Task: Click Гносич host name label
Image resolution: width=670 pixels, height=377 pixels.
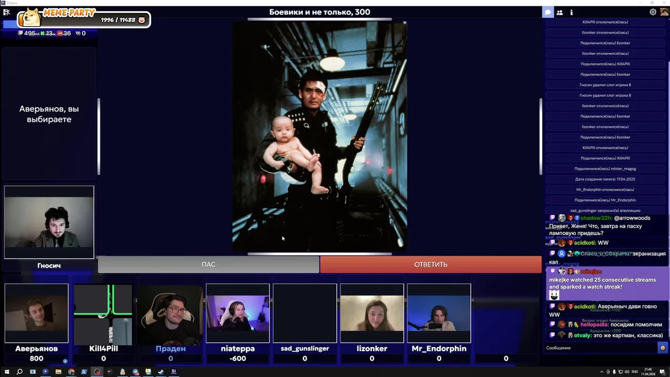Action: tap(49, 265)
